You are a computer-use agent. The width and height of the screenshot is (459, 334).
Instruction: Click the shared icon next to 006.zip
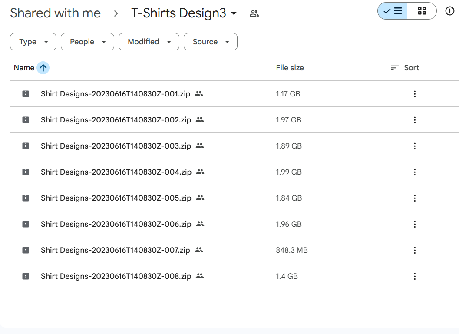200,224
